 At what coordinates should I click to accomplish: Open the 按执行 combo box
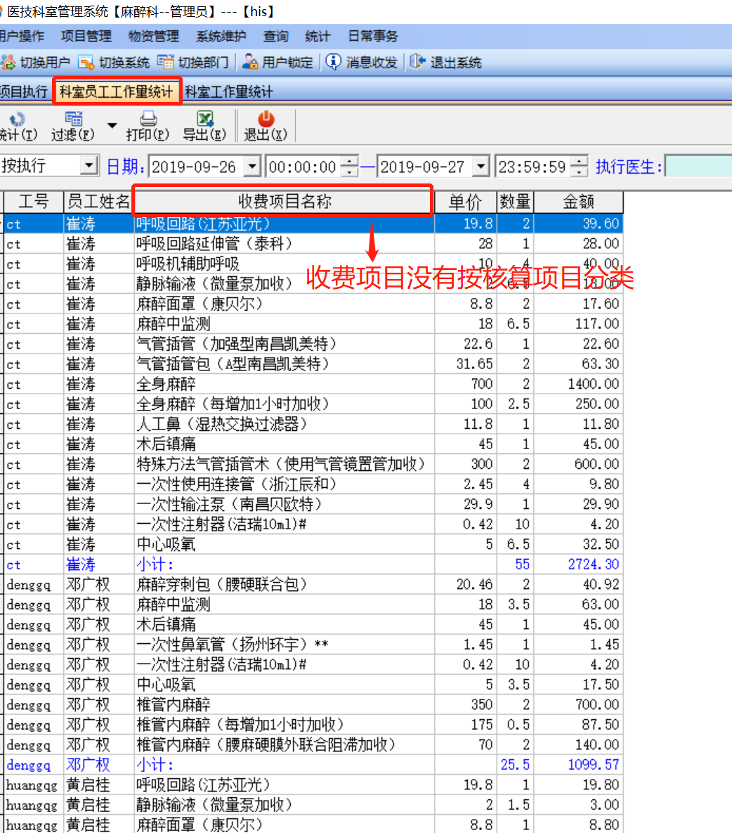click(49, 166)
